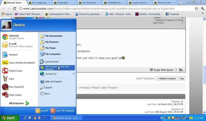Open Search from the Start menu
The height and width of the screenshot is (121, 206).
[46, 87]
